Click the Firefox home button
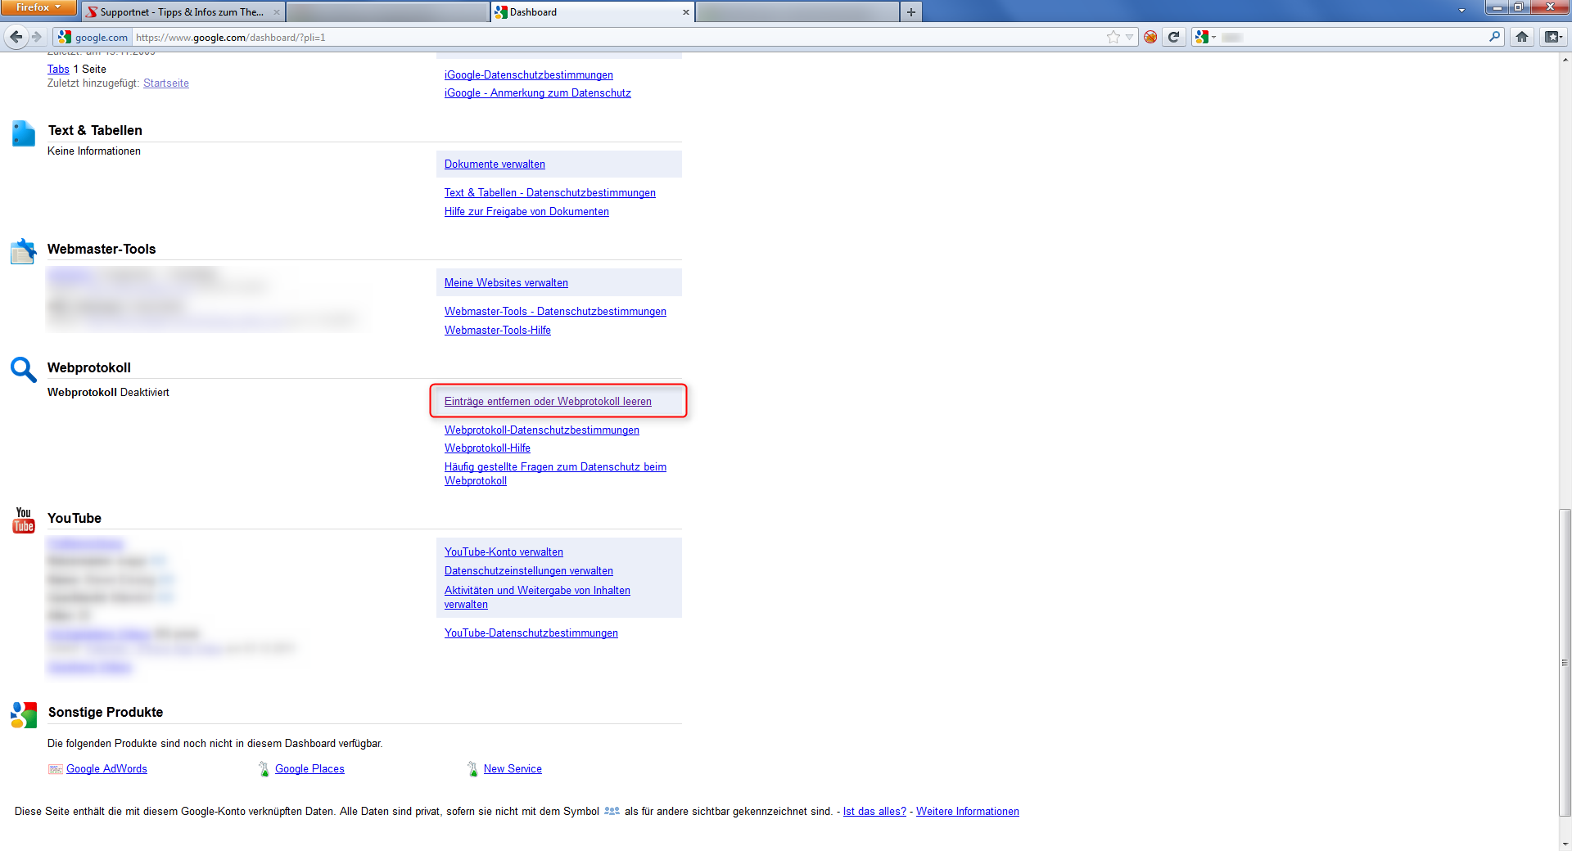1572x851 pixels. pyautogui.click(x=1521, y=37)
